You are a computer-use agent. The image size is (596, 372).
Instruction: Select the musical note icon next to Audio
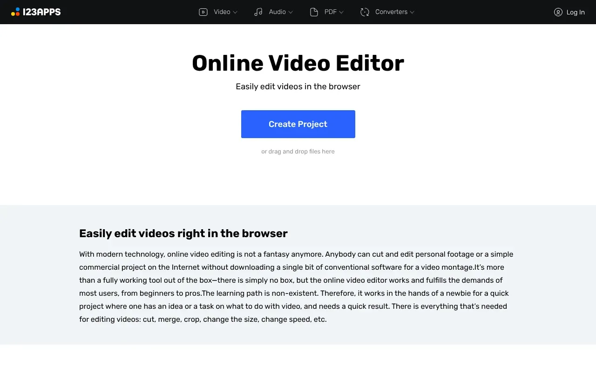click(x=258, y=12)
